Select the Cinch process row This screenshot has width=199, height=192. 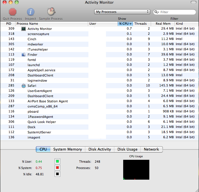pos(99,39)
